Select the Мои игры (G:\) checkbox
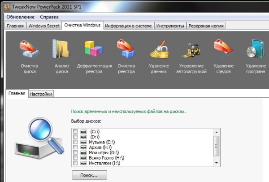The image size is (269, 182). [x=75, y=152]
